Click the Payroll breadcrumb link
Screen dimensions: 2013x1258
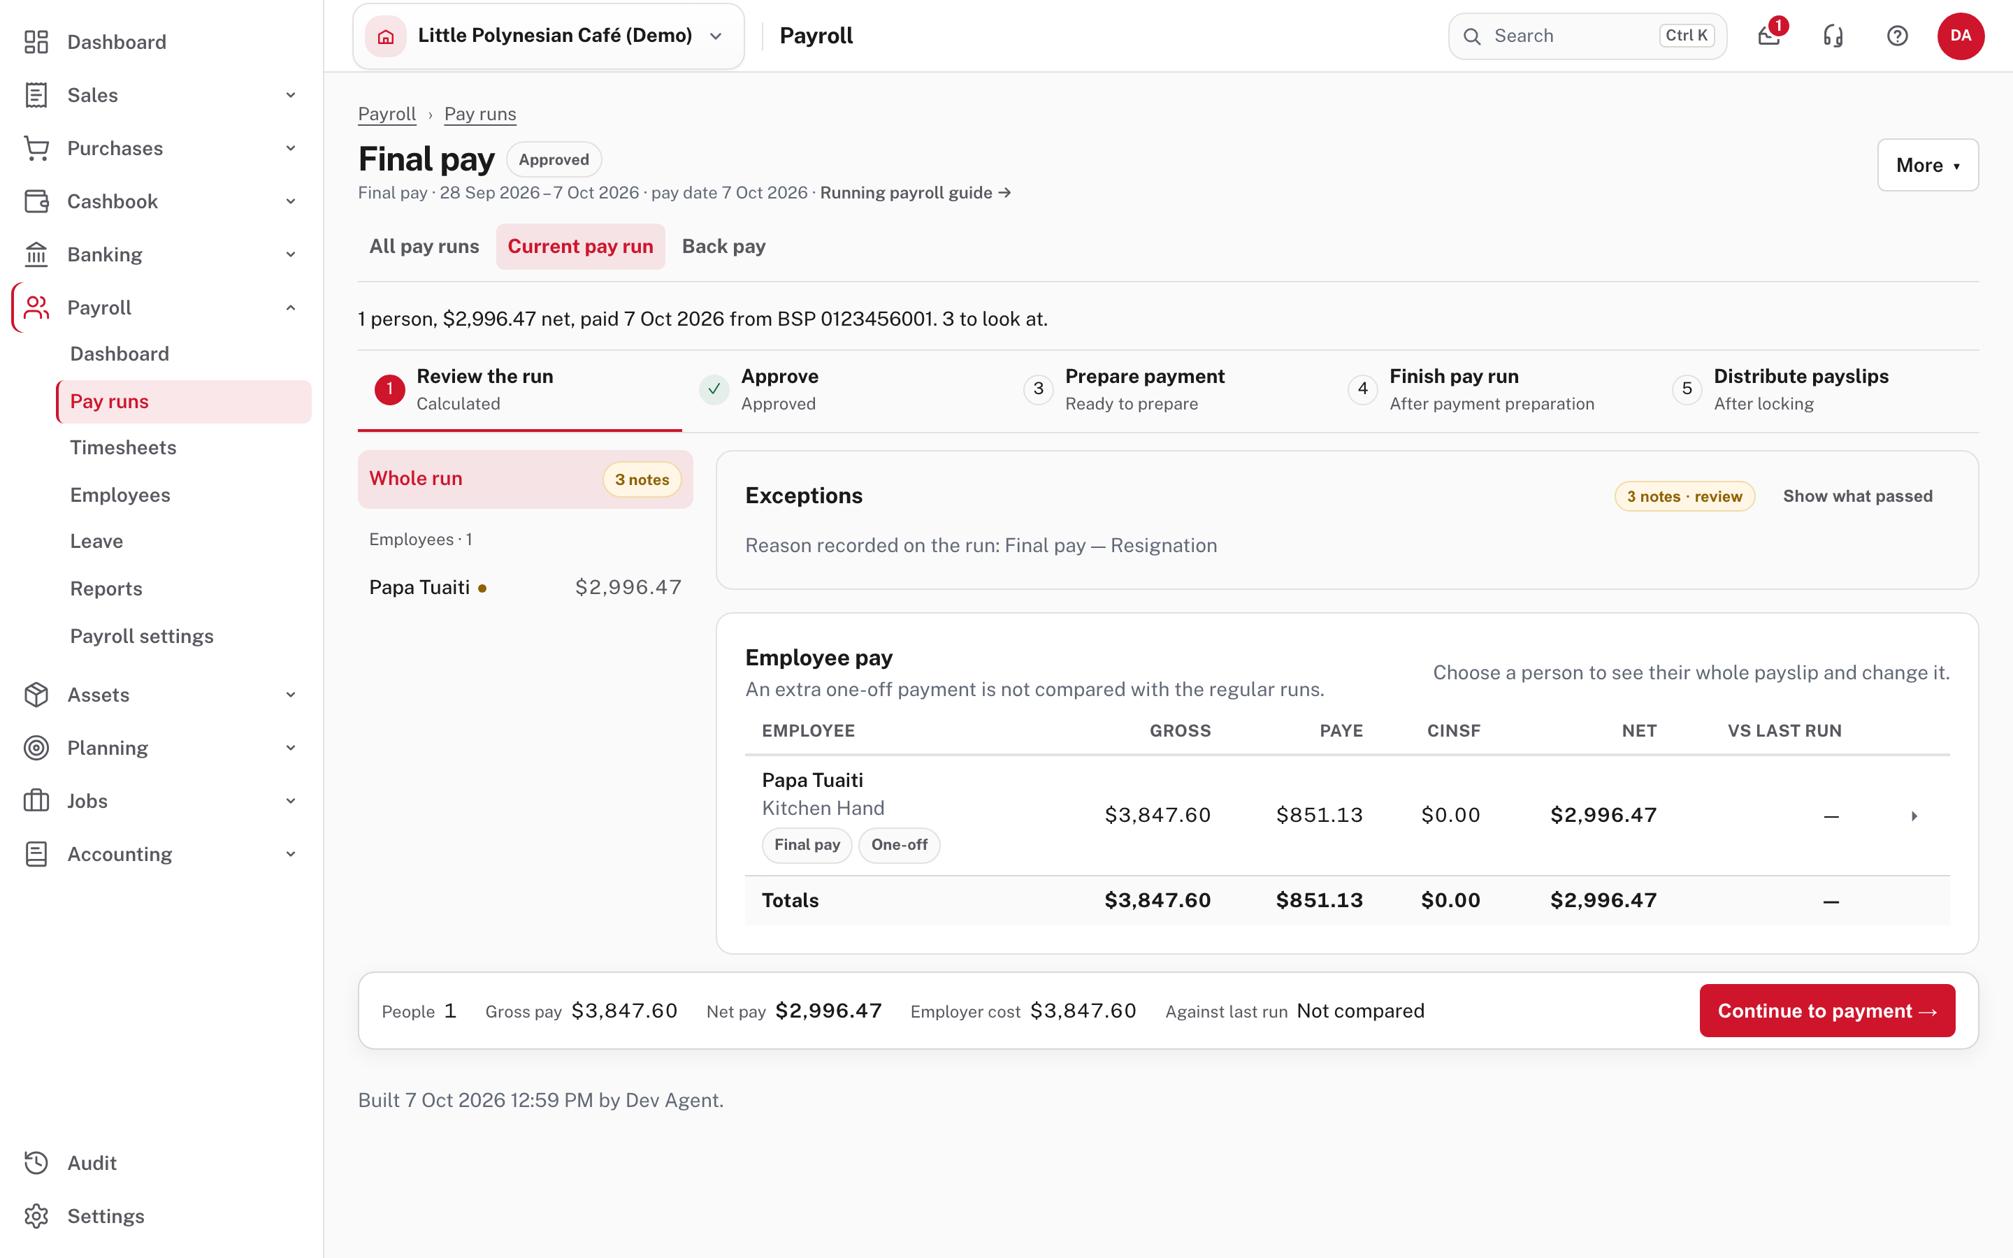click(387, 114)
